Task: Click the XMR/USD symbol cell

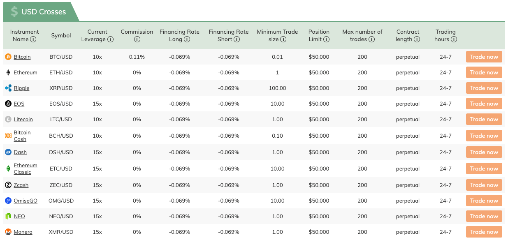Action: (61, 232)
